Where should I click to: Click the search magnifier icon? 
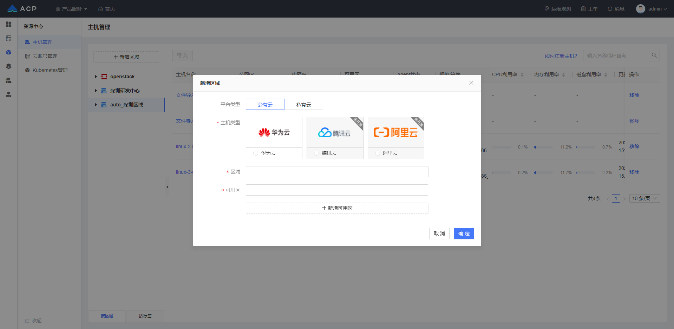654,55
